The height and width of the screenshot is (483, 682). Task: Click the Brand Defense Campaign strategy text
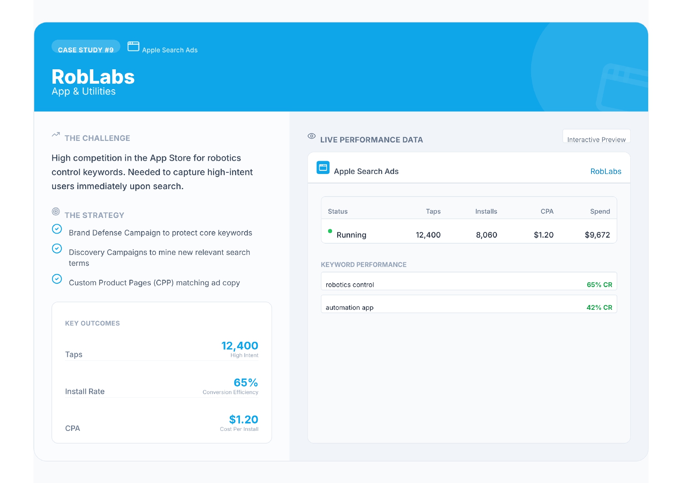pos(161,233)
